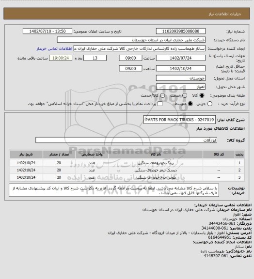This screenshot has width=254, height=279.
Task: Click row number 3 cell
Action: 239,178
